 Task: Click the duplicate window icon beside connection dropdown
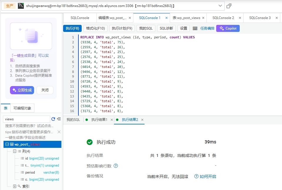(x=229, y=6)
